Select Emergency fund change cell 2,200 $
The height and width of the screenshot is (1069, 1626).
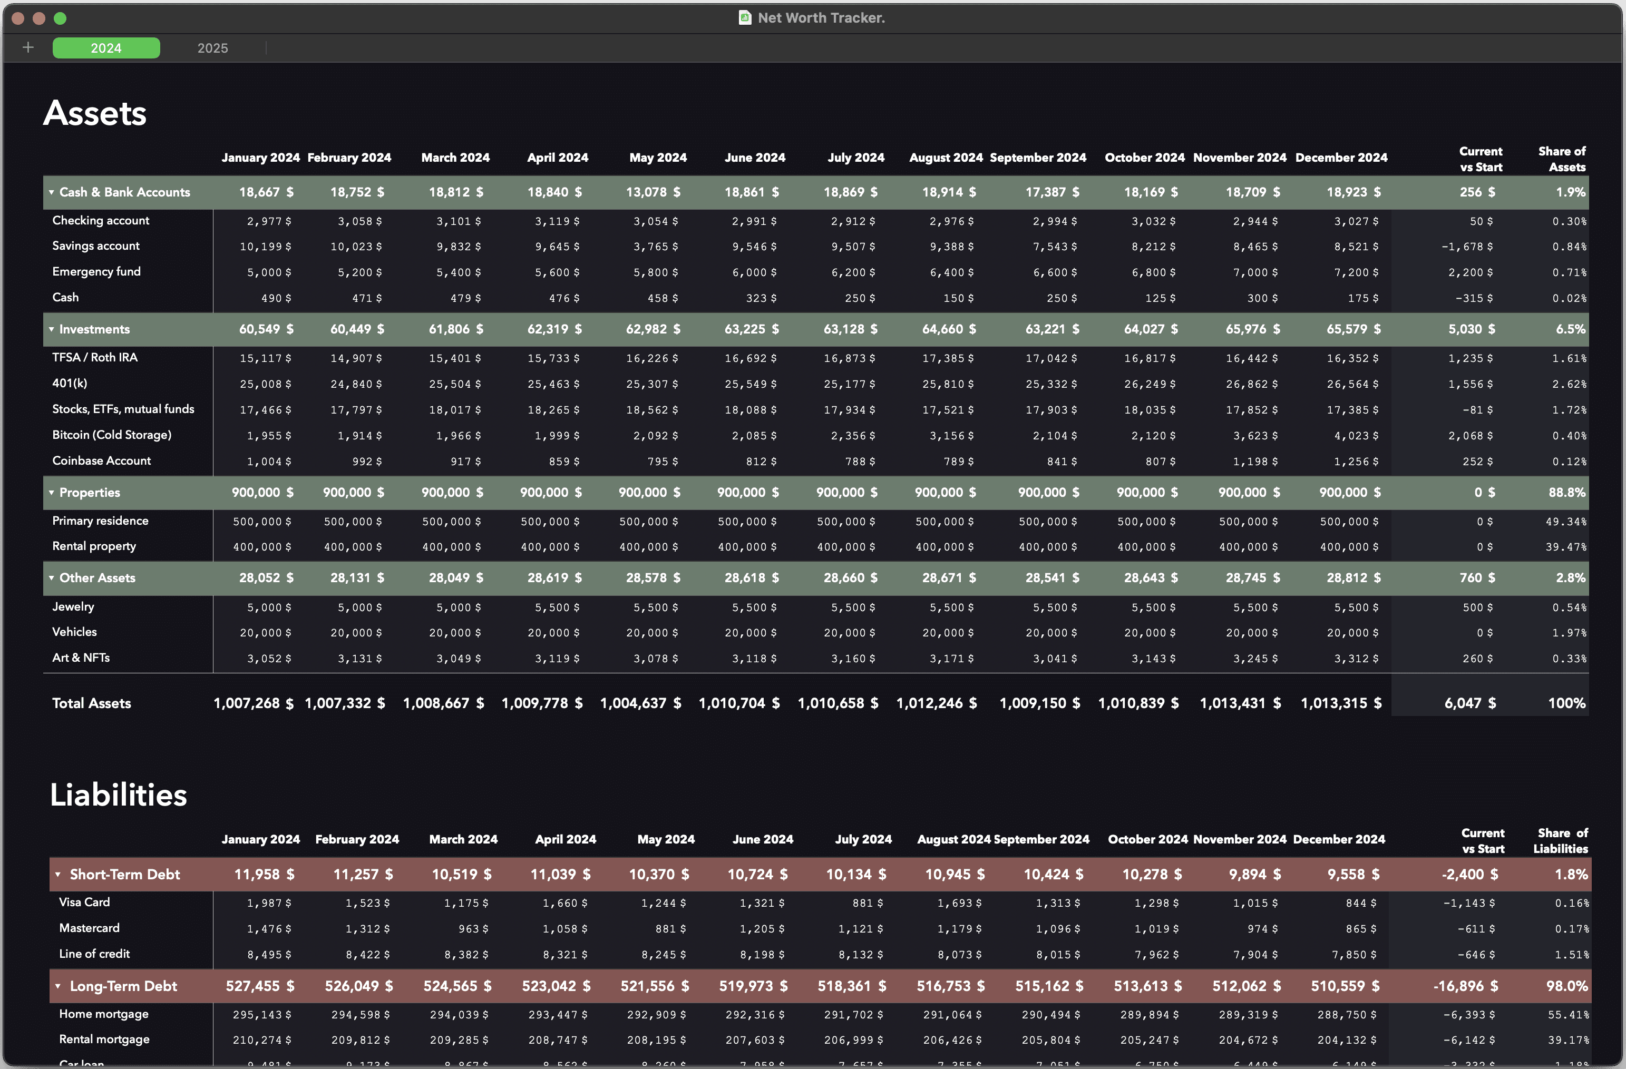1470,272
